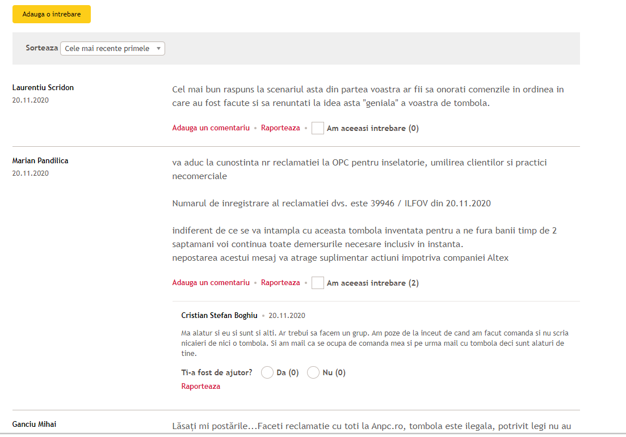Click author name 'Marian Pandilica'
626x437 pixels.
pyautogui.click(x=40, y=160)
